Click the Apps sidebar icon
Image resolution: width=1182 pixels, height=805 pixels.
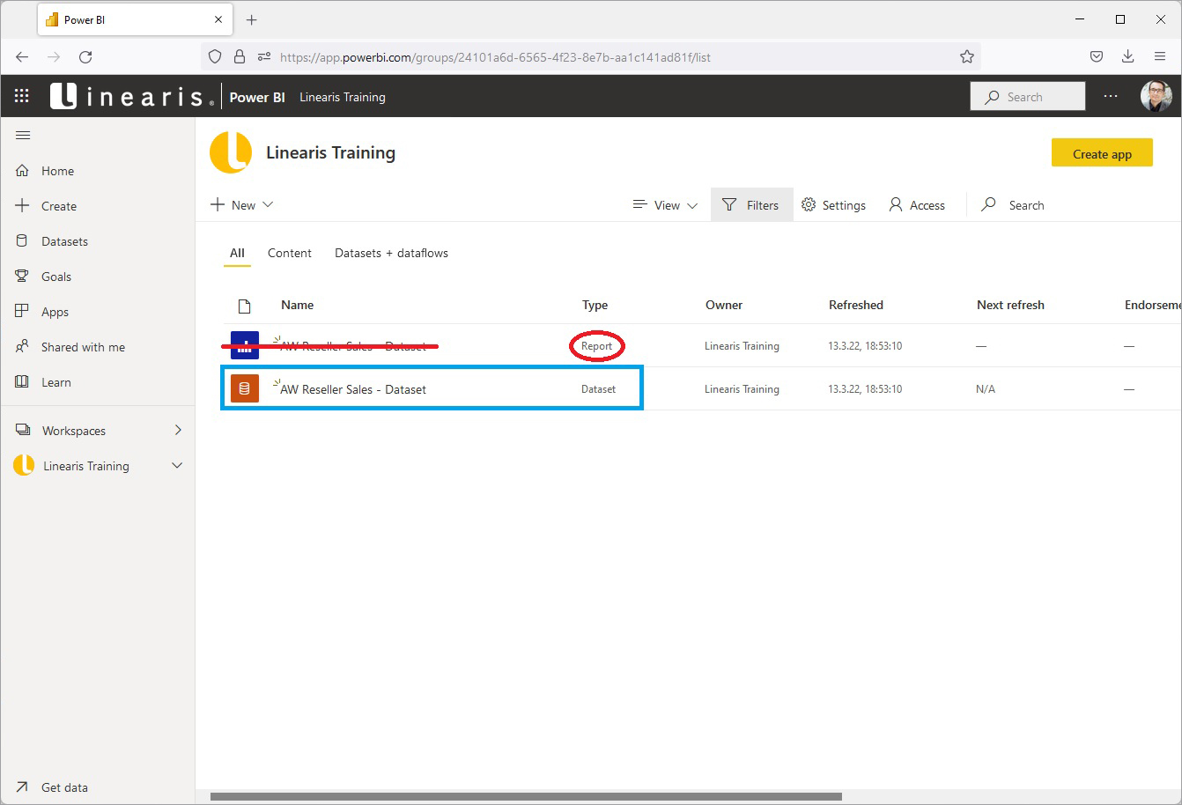pyautogui.click(x=23, y=311)
